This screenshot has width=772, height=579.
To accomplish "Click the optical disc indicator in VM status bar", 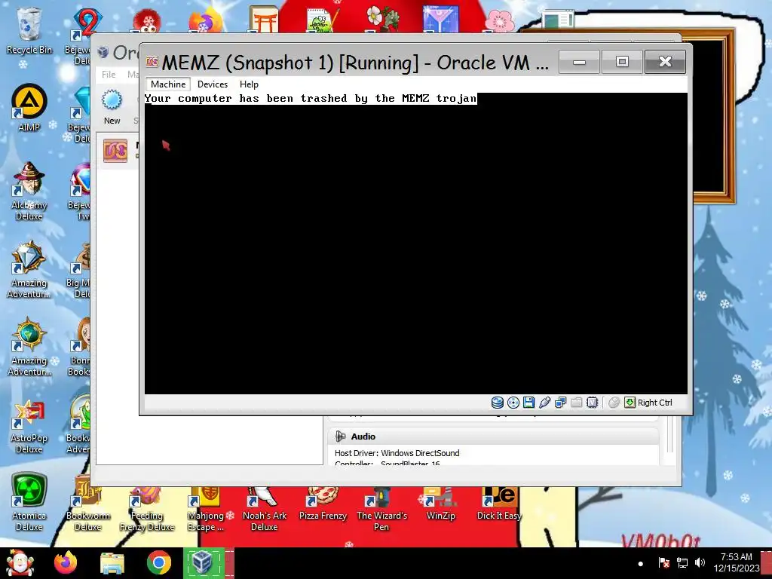I will pyautogui.click(x=513, y=403).
